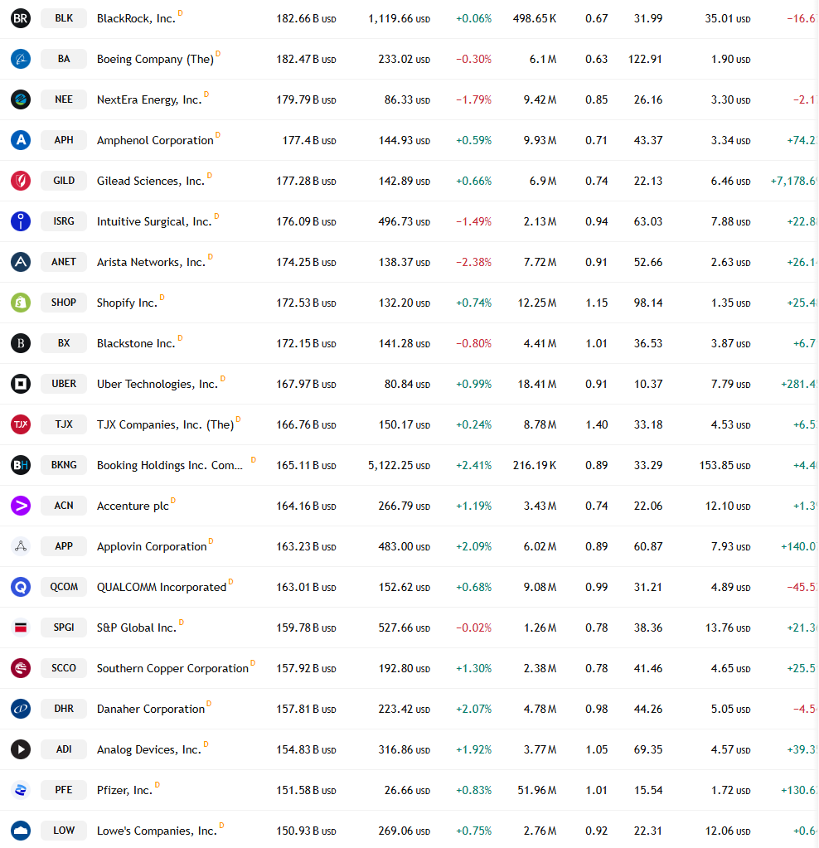
Task: Click the Shopify logo icon
Action: click(x=21, y=303)
